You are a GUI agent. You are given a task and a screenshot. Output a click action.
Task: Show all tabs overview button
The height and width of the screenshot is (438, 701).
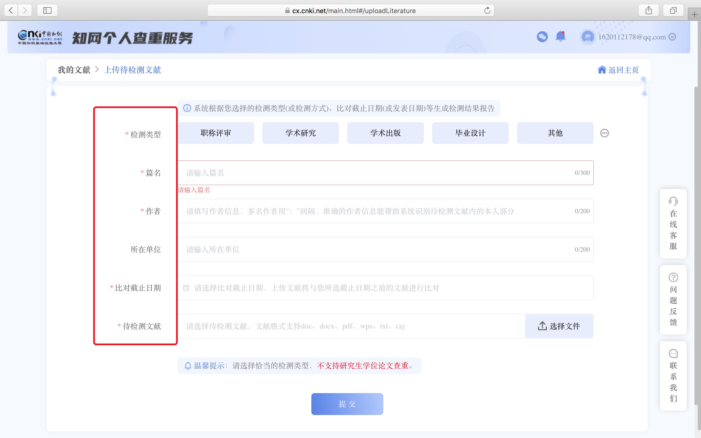click(x=674, y=11)
